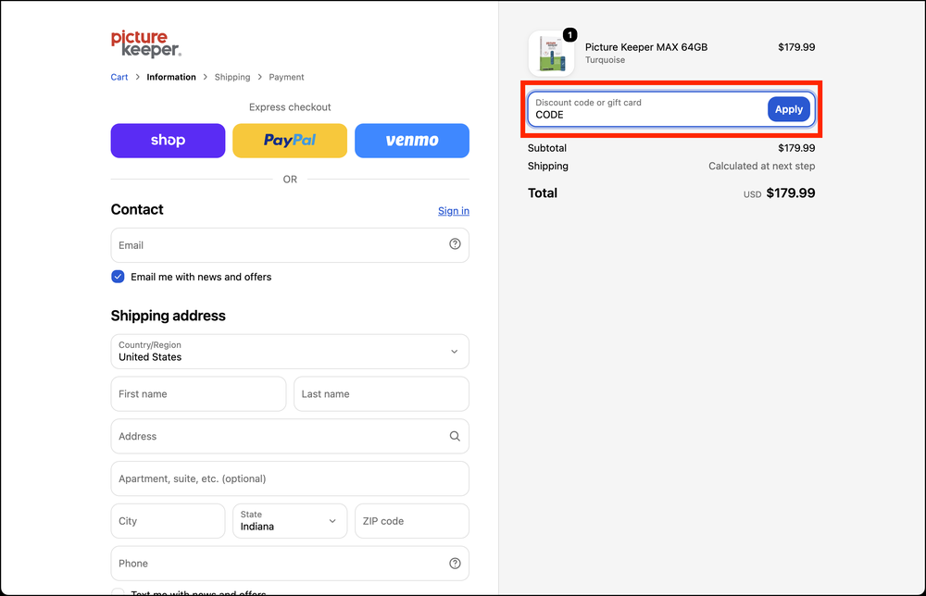Focus the Address field
This screenshot has width=926, height=596.
tap(290, 437)
